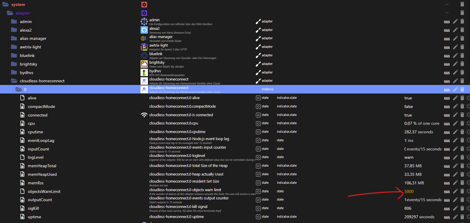Image resolution: width=470 pixels, height=223 pixels.
Task: Edit the bydhvs adapter object
Action: [456, 73]
